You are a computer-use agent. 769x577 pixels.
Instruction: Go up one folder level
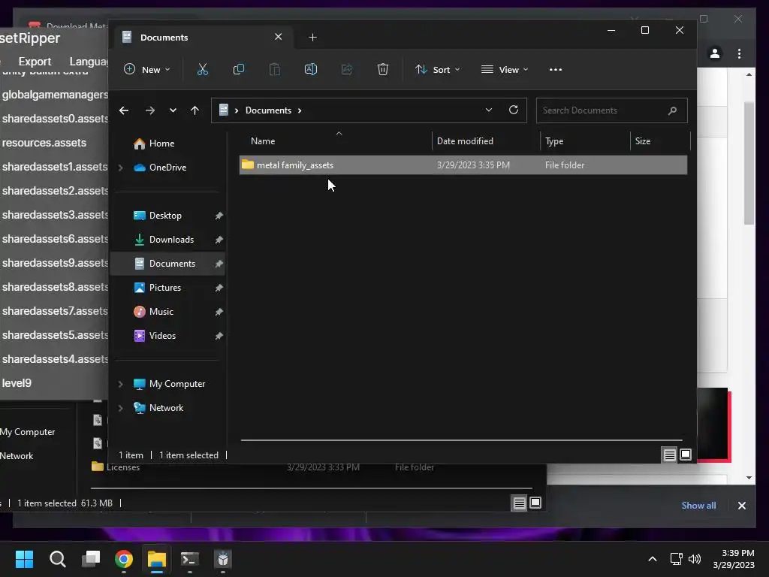195,111
